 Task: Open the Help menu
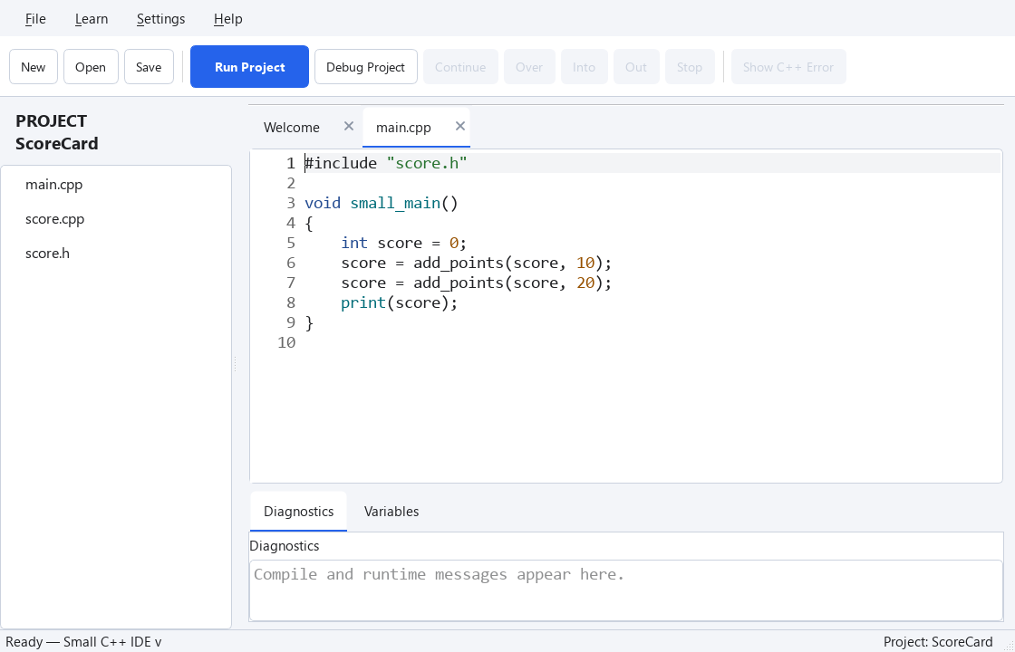pos(227,19)
